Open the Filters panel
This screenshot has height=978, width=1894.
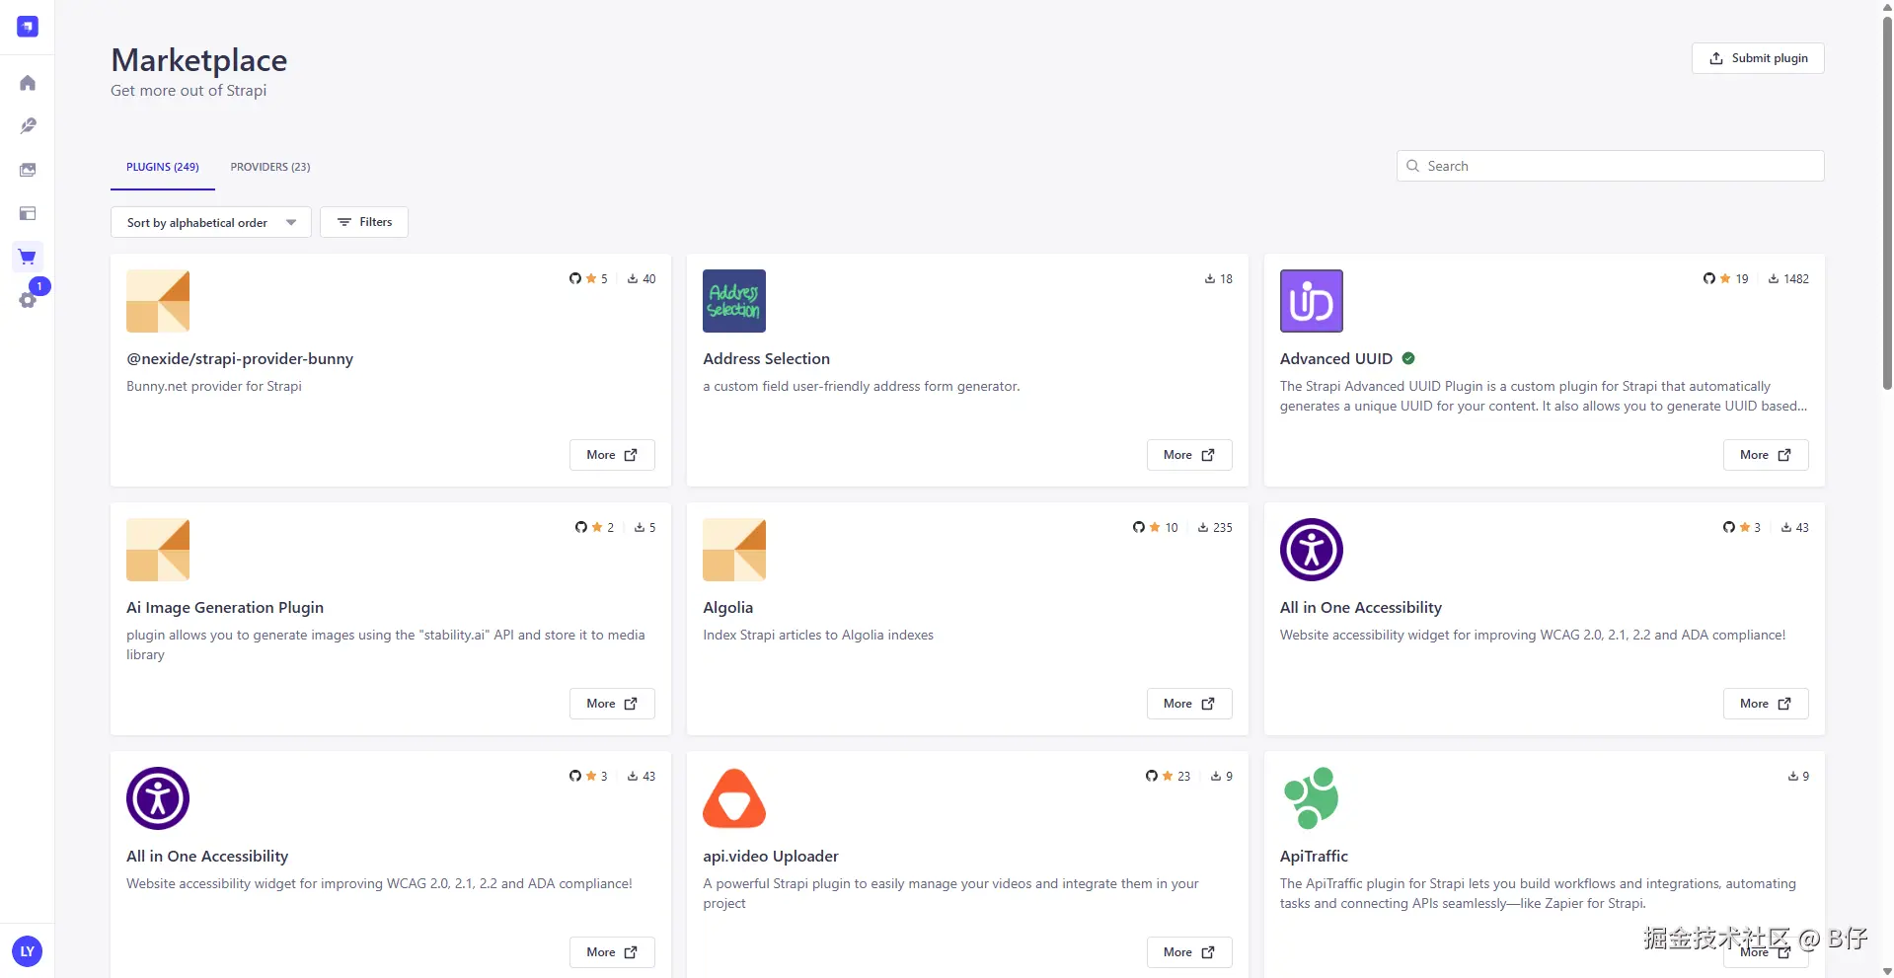pos(364,223)
